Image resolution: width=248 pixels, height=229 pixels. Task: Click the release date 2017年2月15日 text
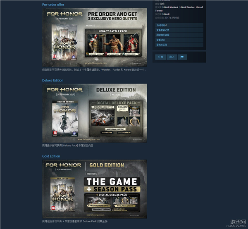pos(172,18)
